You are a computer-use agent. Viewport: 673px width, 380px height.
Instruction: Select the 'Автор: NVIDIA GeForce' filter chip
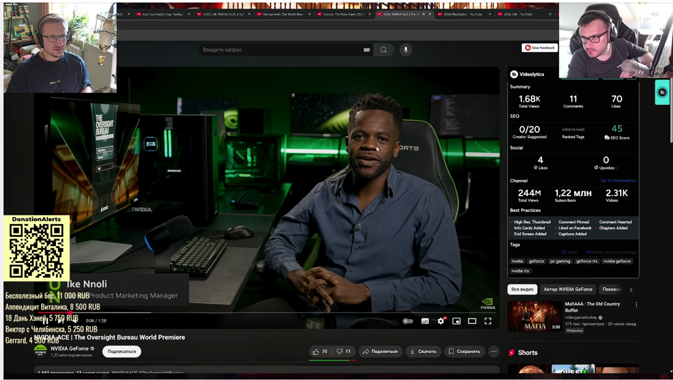click(x=568, y=289)
